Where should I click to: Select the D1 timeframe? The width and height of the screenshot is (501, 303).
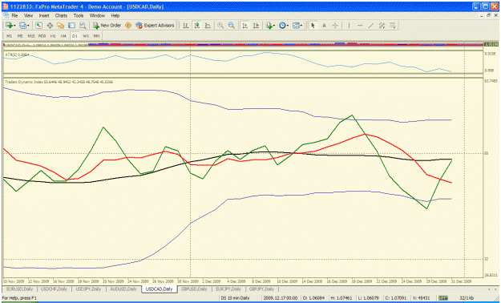pos(75,36)
